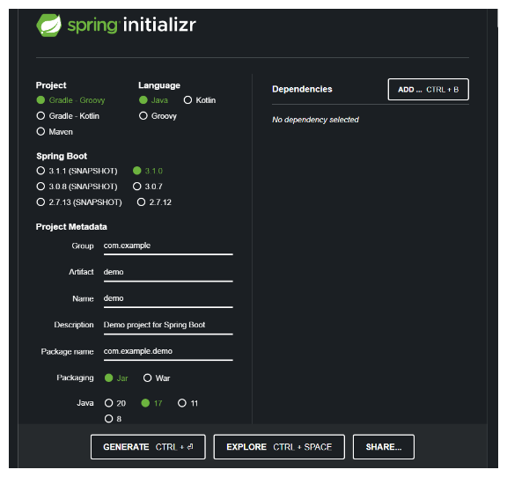Screen dimensions: 507x477
Task: Focus the Package name field
Action: coord(168,353)
